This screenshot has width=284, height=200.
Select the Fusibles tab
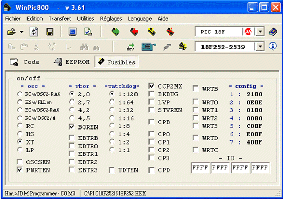pyautogui.click(x=117, y=62)
